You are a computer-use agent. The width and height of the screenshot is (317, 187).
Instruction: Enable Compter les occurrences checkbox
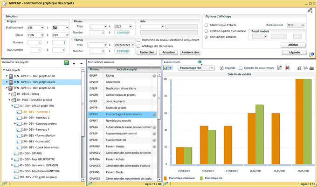[241, 68]
